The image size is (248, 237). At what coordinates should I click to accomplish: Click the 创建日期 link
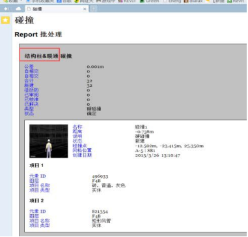82,155
